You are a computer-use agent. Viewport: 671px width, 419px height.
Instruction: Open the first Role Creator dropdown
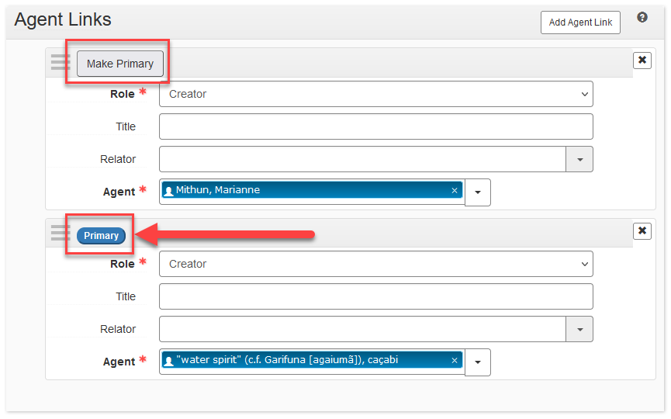pos(375,94)
